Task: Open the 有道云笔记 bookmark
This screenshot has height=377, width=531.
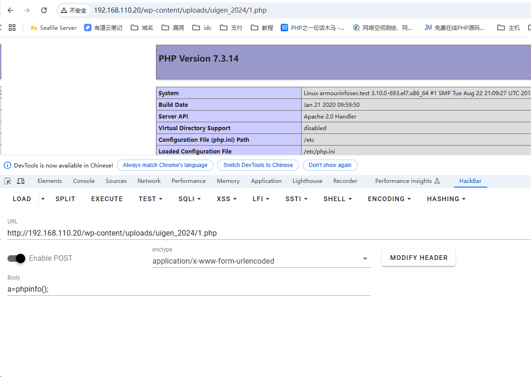Action: pos(103,28)
